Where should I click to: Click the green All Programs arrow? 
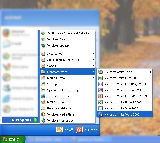36,120
